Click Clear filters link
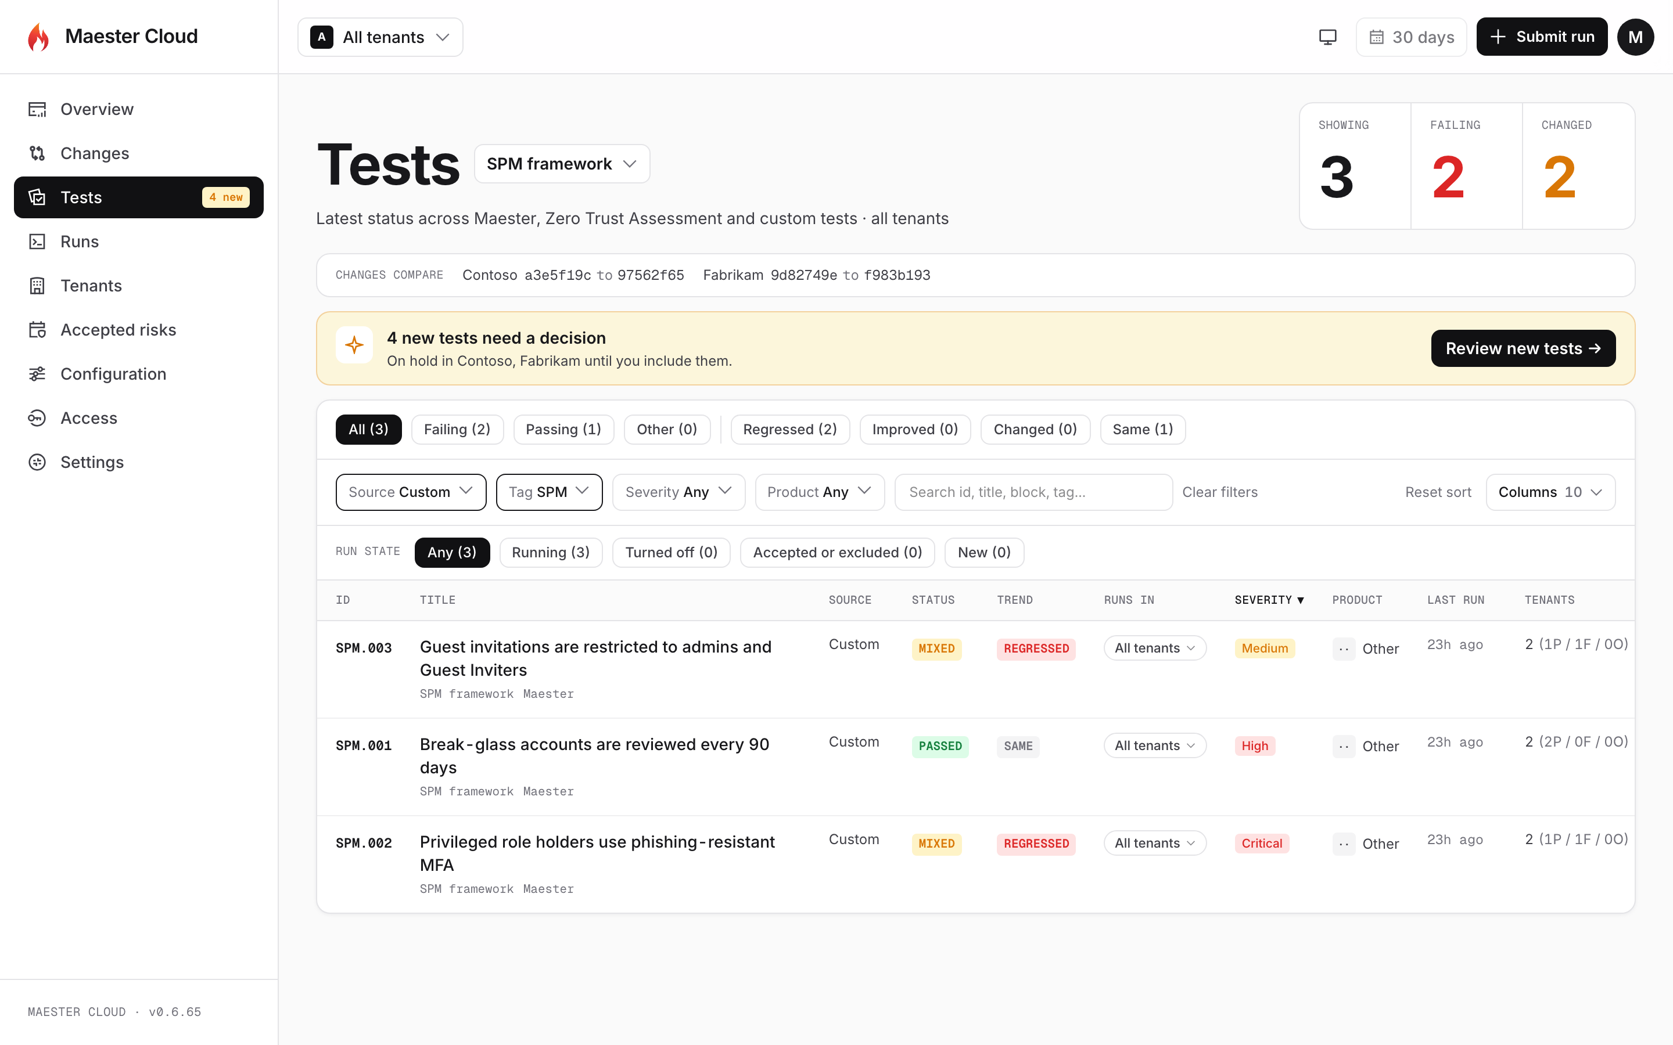 (1219, 492)
